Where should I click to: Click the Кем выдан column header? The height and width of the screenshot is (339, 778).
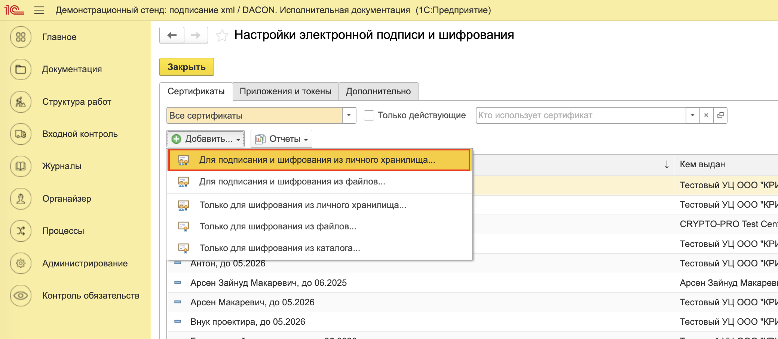pos(726,164)
